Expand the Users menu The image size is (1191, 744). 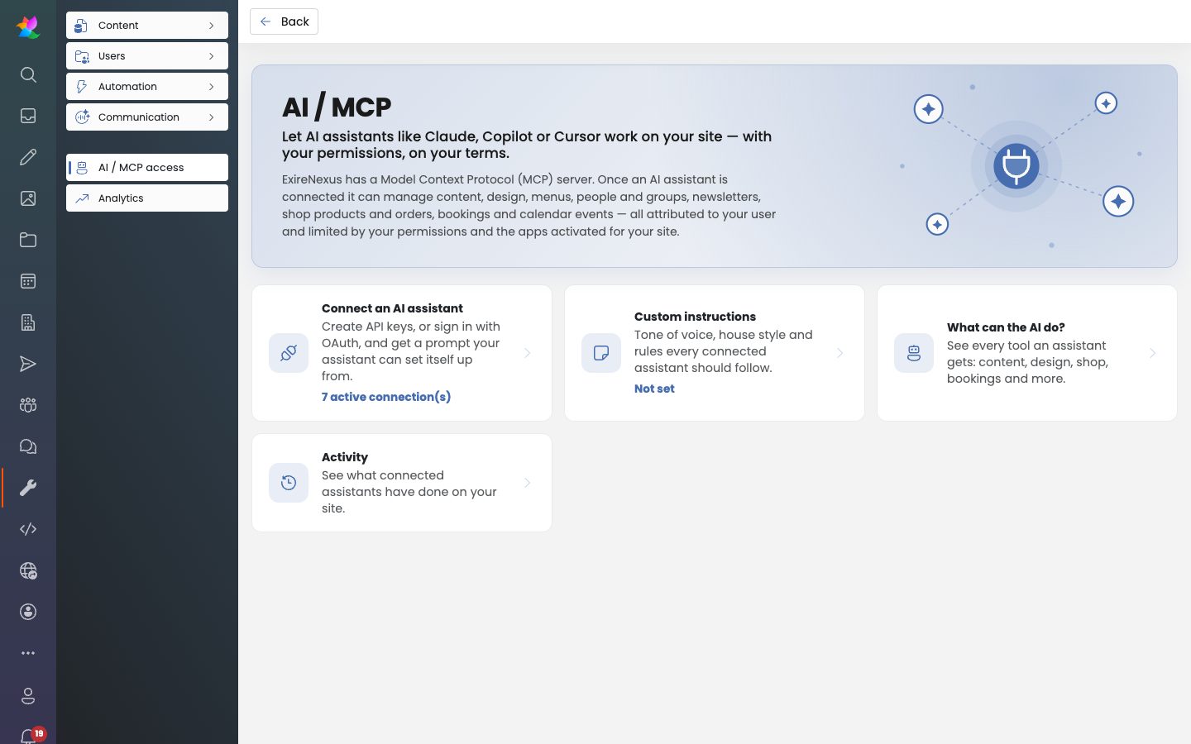(147, 56)
